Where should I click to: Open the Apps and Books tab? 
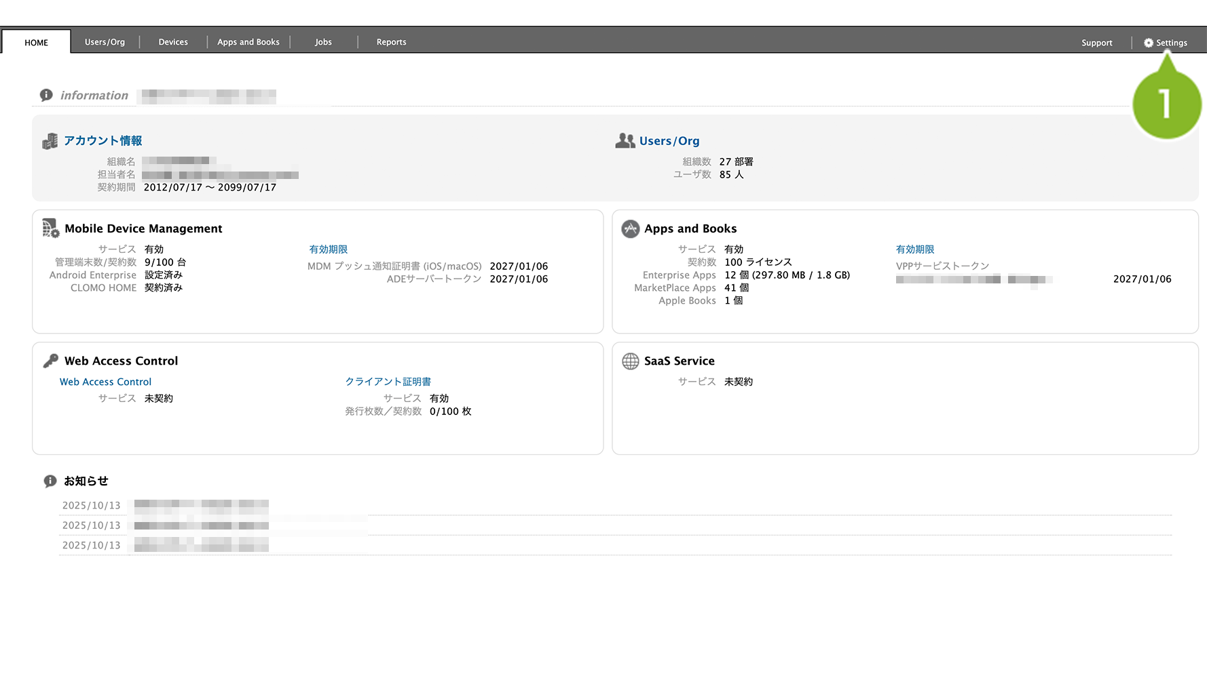coord(248,42)
